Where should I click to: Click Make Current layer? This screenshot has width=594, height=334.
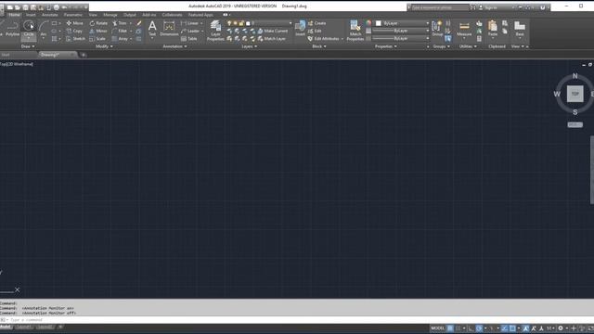(x=273, y=31)
